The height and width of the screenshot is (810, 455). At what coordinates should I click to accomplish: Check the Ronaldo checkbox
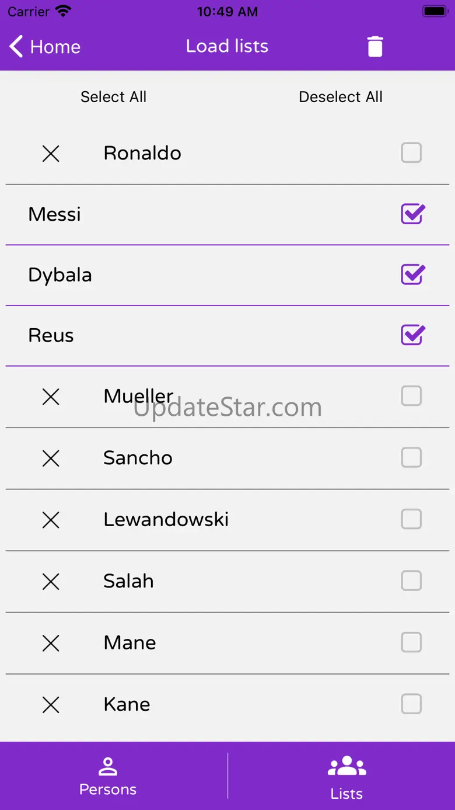coord(411,153)
